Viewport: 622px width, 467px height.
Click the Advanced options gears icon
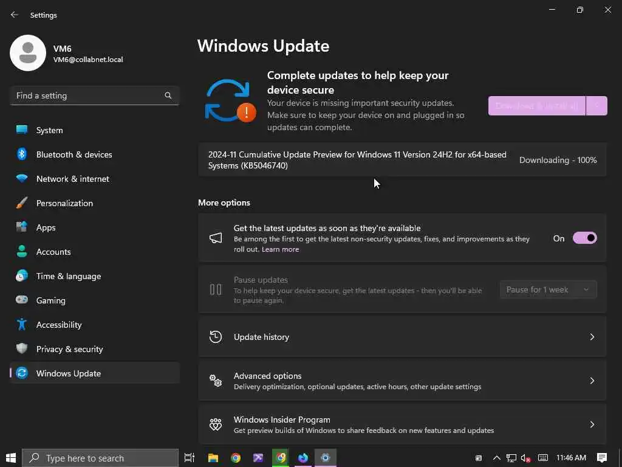click(x=216, y=381)
